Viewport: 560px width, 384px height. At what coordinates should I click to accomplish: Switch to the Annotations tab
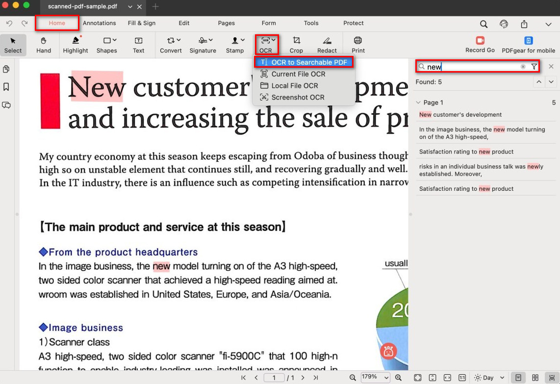click(x=99, y=23)
